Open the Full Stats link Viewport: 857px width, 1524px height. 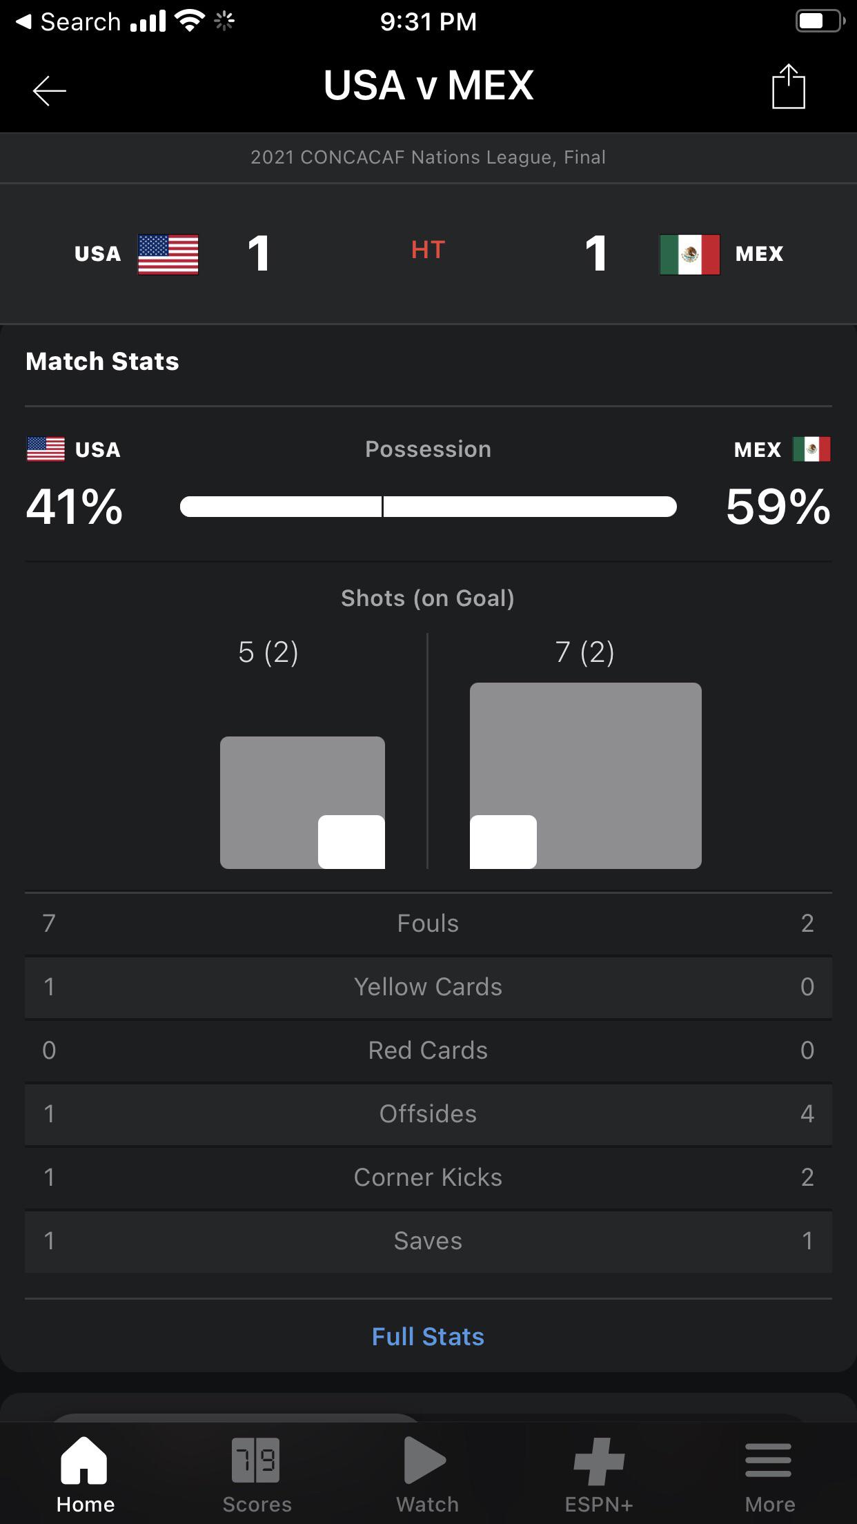click(x=428, y=1337)
